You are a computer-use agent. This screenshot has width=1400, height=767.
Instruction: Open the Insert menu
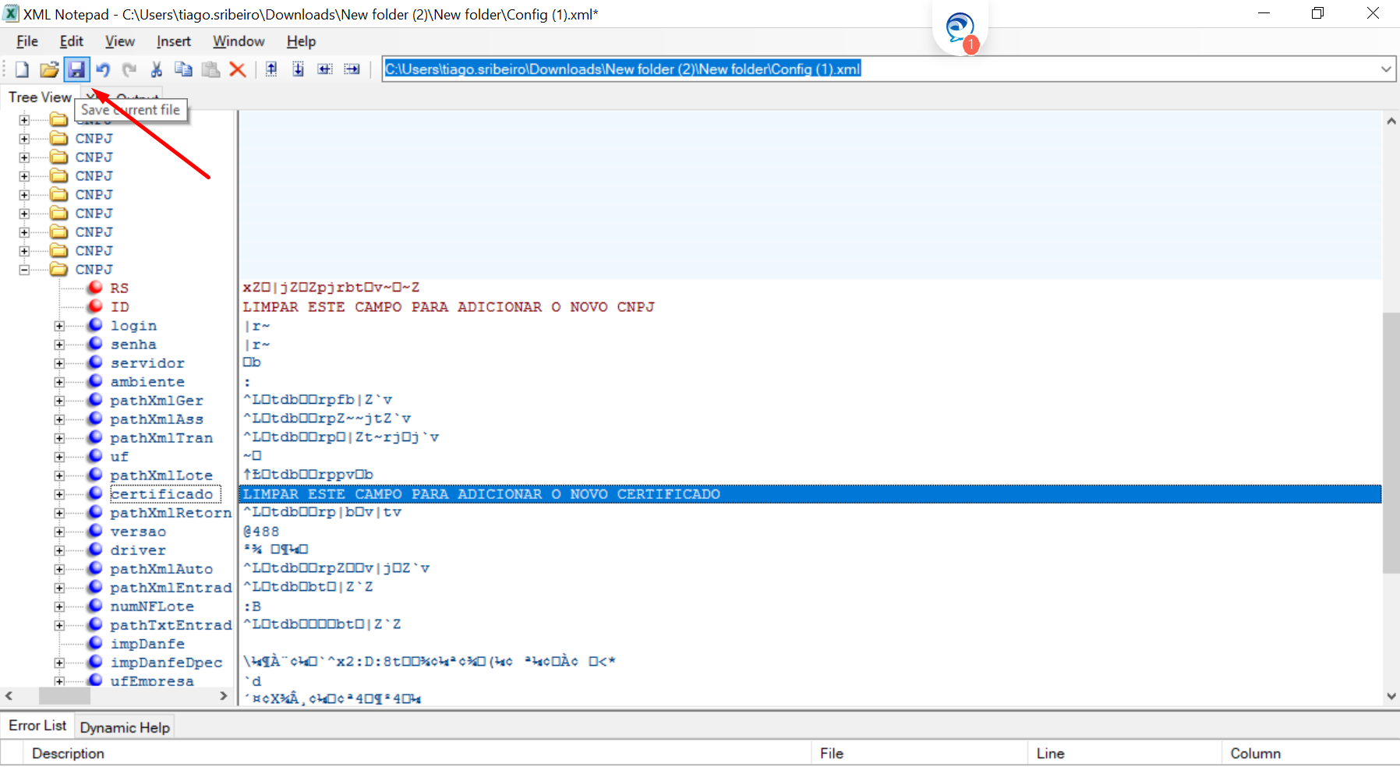tap(174, 41)
